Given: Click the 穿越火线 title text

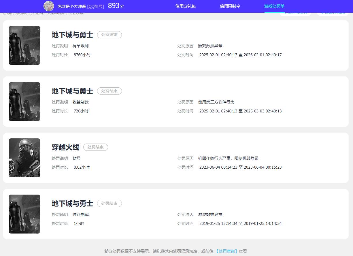Looking at the screenshot, I should tap(65, 147).
